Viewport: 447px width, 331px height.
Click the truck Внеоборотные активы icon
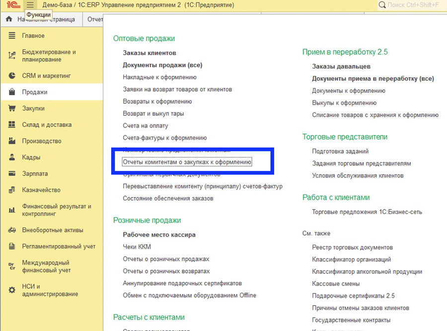coord(12,230)
